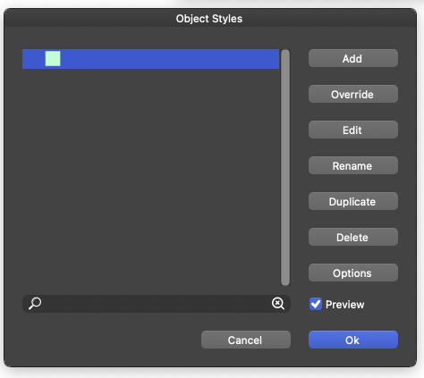424x378 pixels.
Task: Cancel the Object Styles dialog
Action: coord(246,340)
